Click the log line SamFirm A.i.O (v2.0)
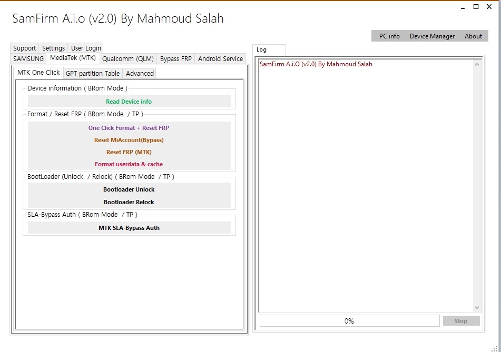 (x=316, y=64)
